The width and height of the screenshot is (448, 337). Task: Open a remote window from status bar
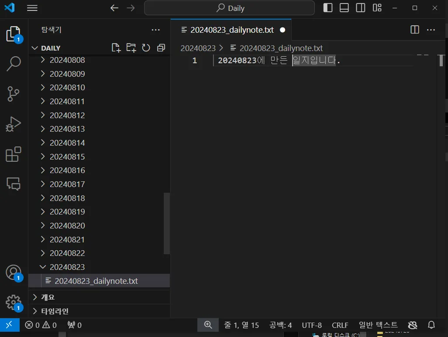[10, 325]
